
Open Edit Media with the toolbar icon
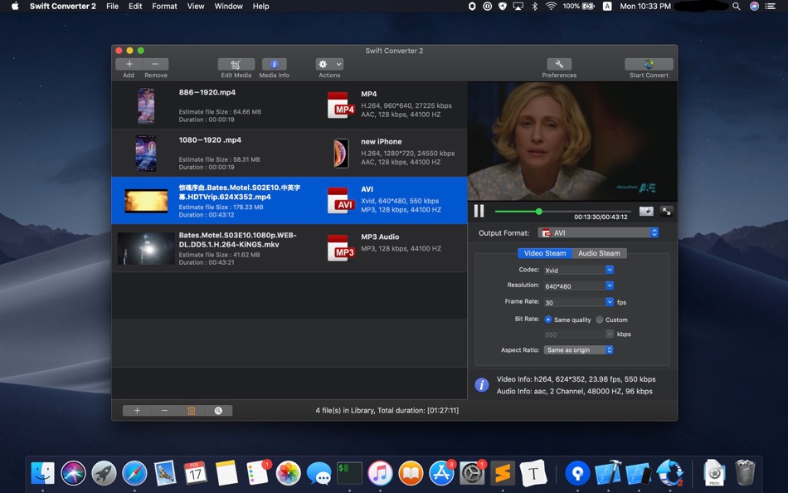coord(236,64)
